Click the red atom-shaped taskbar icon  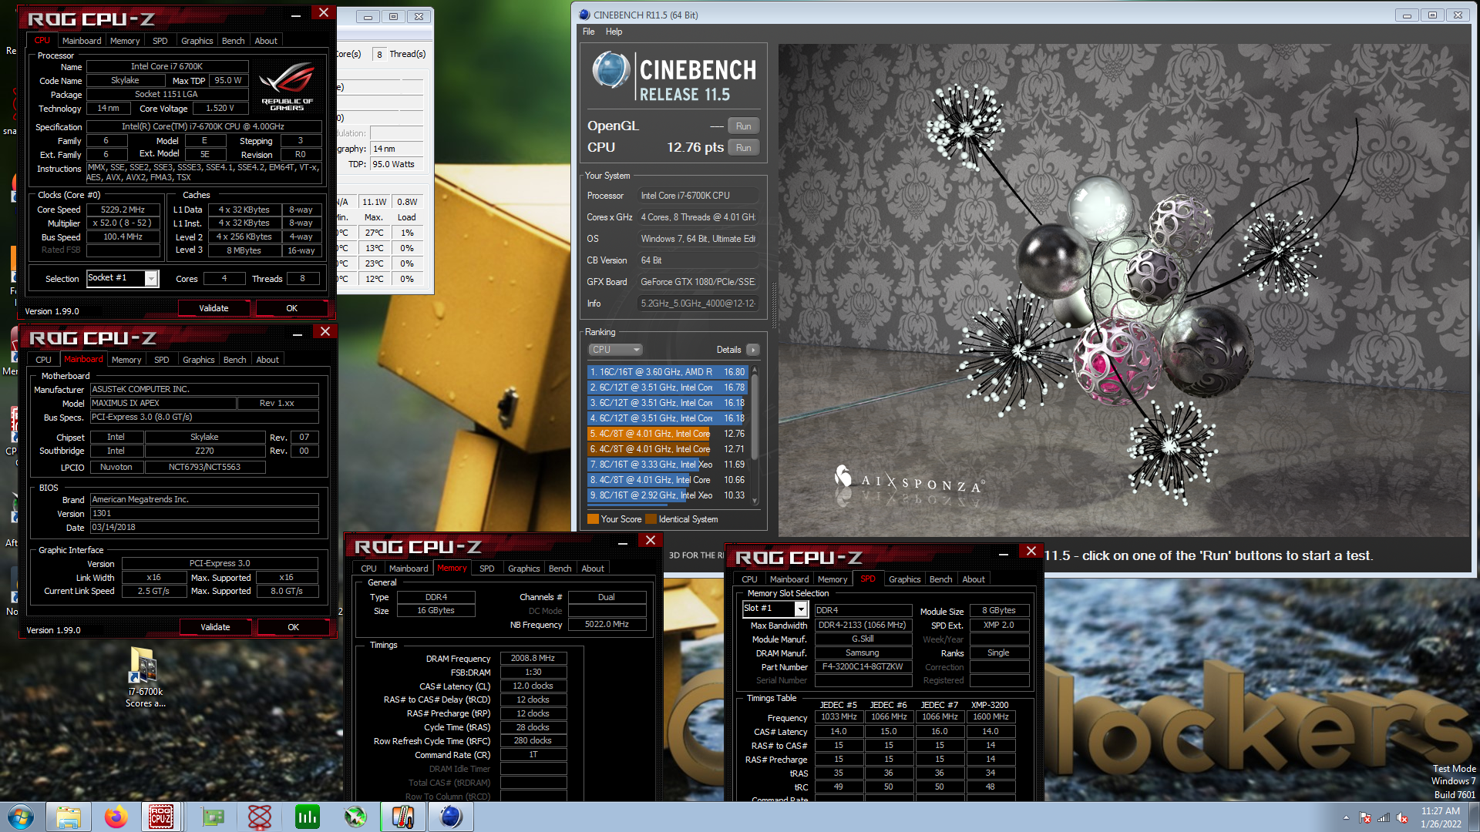pyautogui.click(x=260, y=817)
